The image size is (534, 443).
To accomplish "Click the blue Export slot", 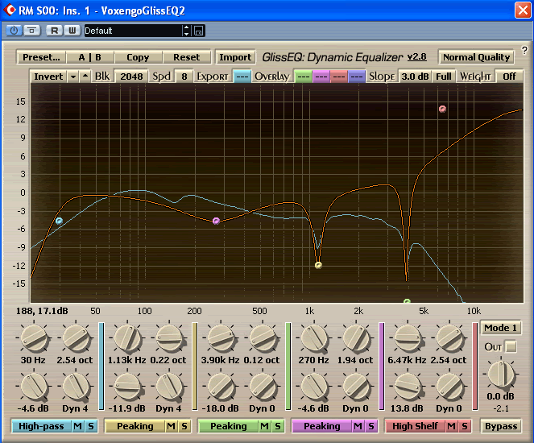I will pos(242,77).
